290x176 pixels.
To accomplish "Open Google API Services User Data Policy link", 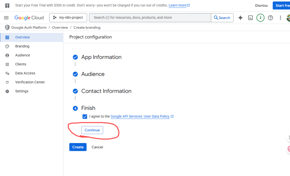I will click(140, 117).
